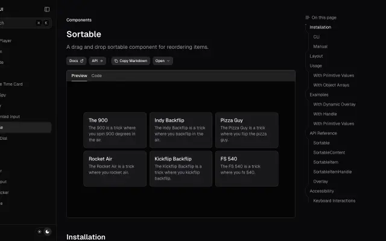The width and height of the screenshot is (386, 241).
Task: Open Overlay outline link
Action: click(320, 181)
